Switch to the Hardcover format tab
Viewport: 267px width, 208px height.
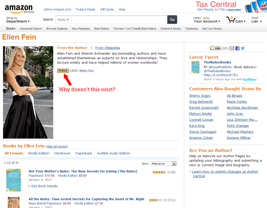(x=62, y=153)
